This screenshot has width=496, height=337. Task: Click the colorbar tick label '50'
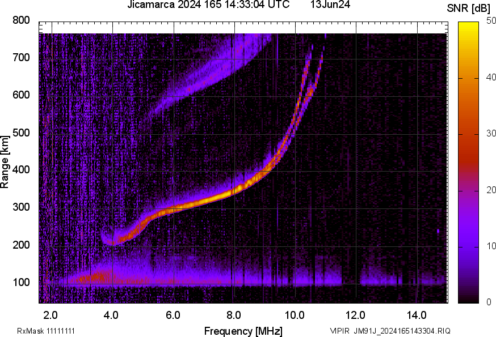(x=491, y=21)
